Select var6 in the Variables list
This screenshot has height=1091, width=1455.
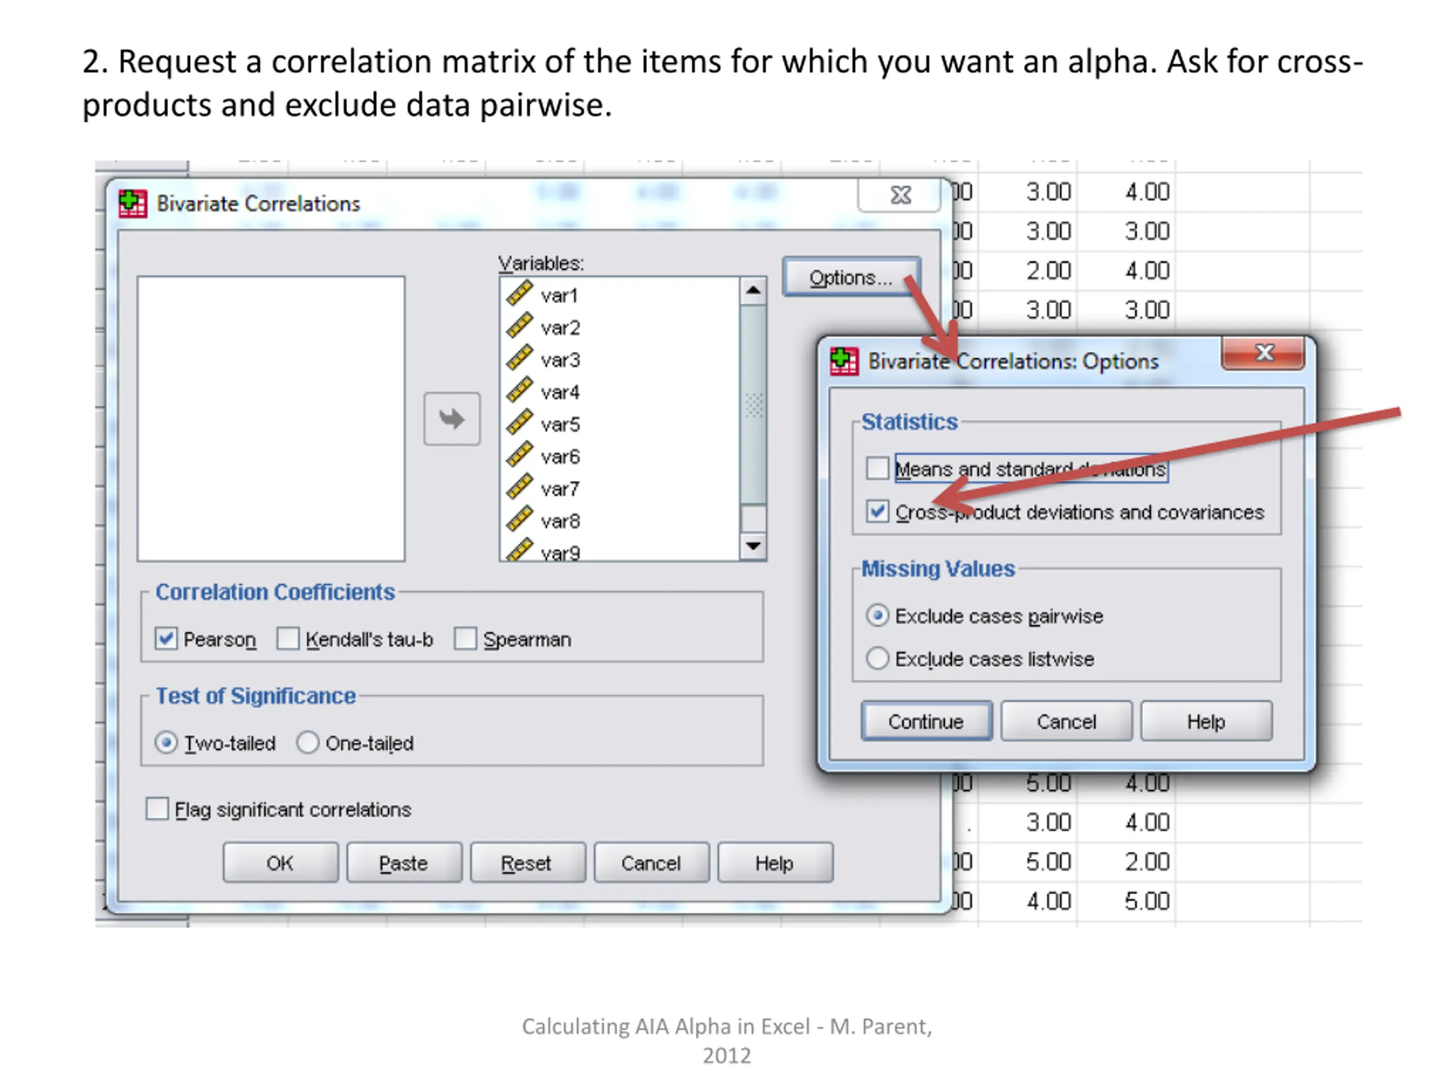(560, 456)
